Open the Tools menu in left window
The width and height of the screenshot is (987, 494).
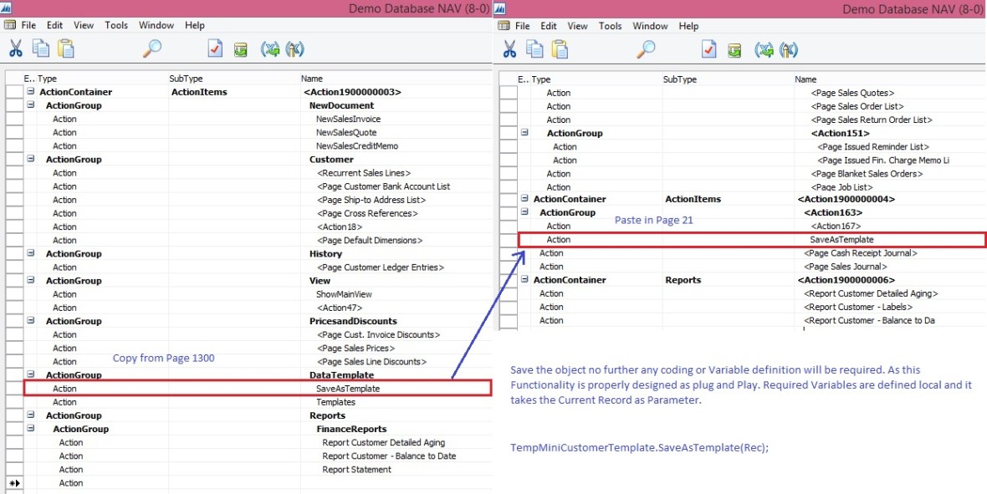(116, 26)
